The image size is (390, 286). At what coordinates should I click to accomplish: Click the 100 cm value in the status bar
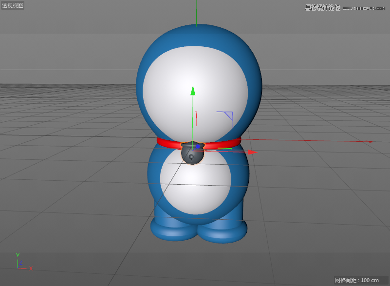pyautogui.click(x=370, y=280)
